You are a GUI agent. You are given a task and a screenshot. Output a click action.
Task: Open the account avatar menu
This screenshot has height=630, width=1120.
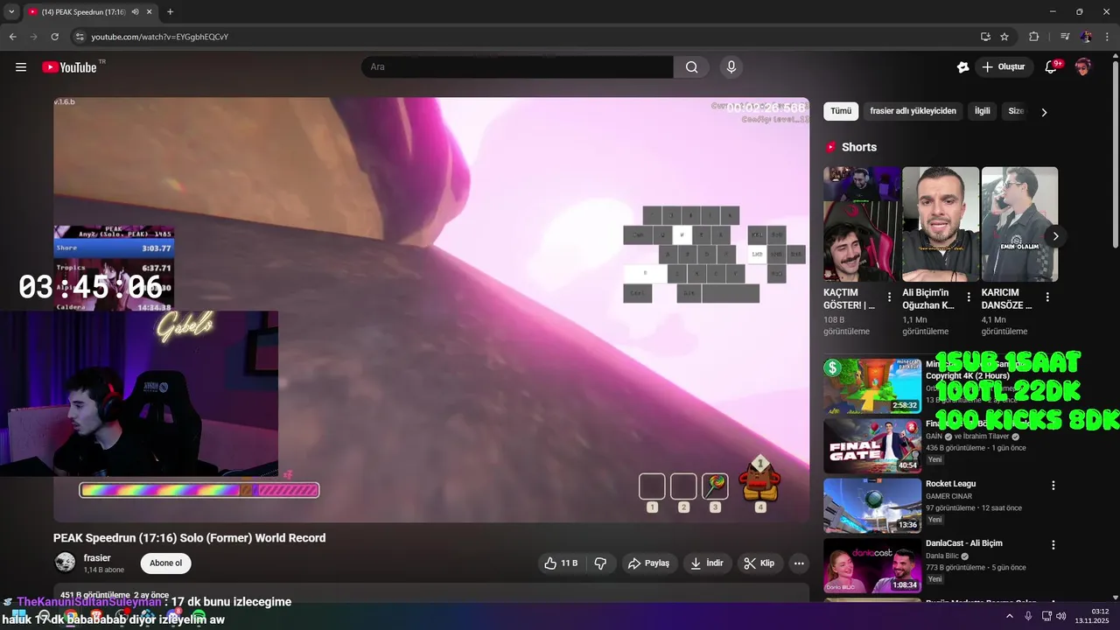1083,67
